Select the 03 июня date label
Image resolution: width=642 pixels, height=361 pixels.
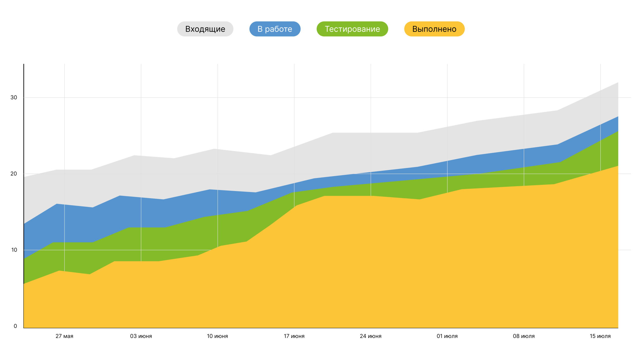point(141,336)
